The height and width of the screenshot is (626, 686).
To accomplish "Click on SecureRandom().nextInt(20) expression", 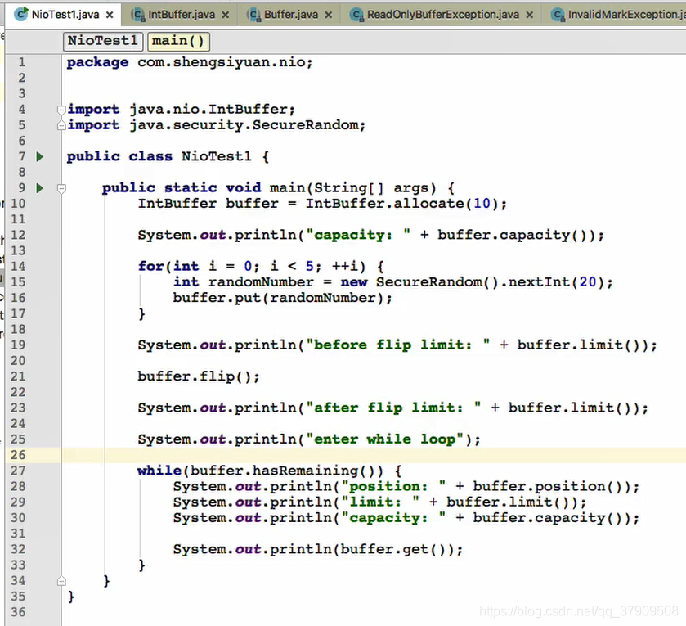I will 490,282.
